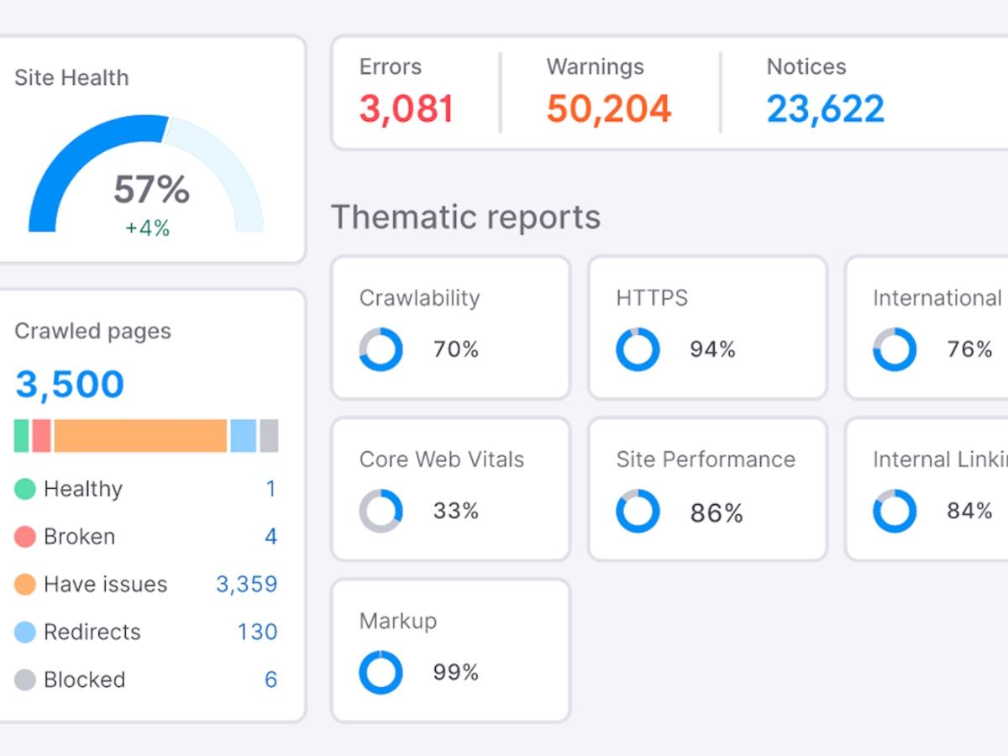Screen dimensions: 1008x756
Task: Click the HTTPS donut chart icon
Action: tap(638, 349)
